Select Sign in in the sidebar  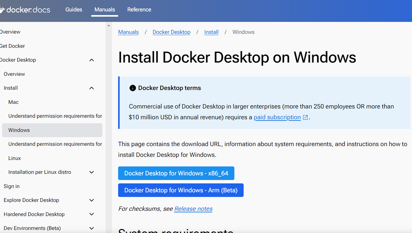11,186
